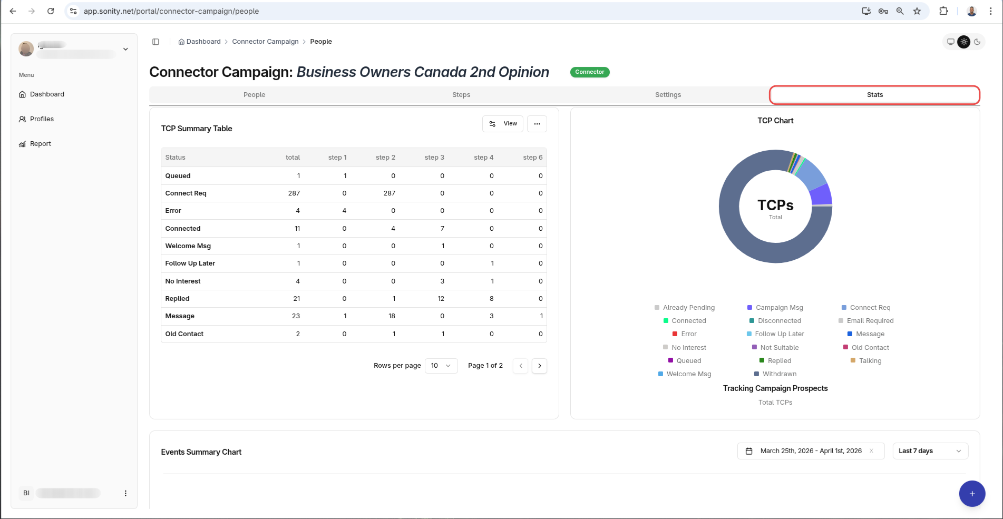Open the three-dot menu next to BI
The image size is (1003, 519).
(125, 493)
